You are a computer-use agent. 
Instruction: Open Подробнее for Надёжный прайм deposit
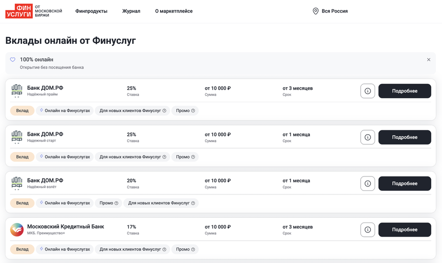[405, 91]
